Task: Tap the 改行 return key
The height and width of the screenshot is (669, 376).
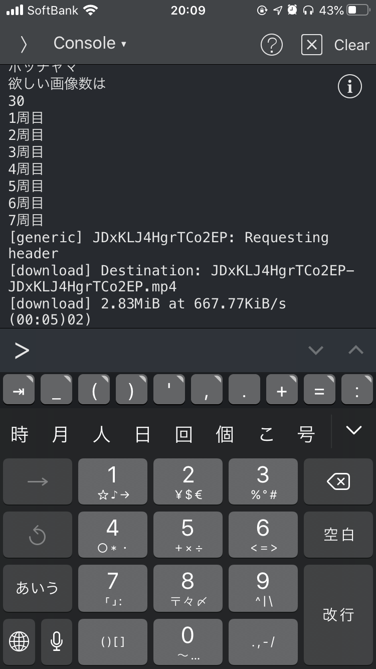Action: coord(338,614)
